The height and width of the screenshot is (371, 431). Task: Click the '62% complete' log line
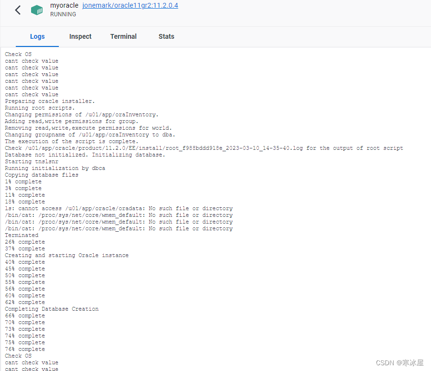pos(25,302)
